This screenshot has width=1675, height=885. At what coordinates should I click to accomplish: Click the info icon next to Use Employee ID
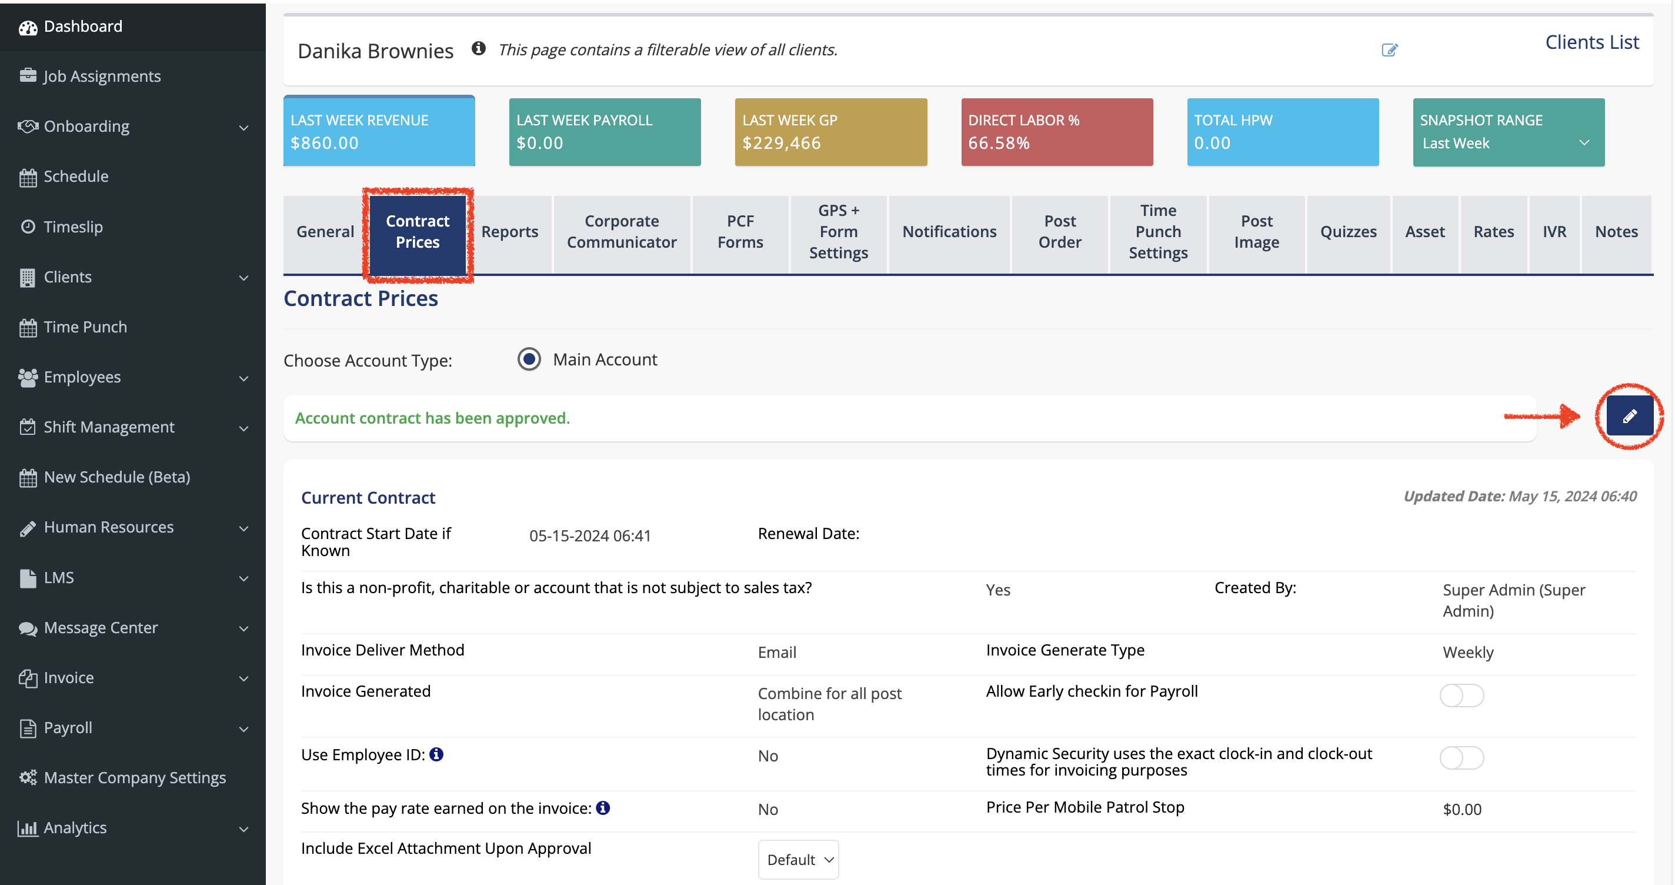coord(436,754)
